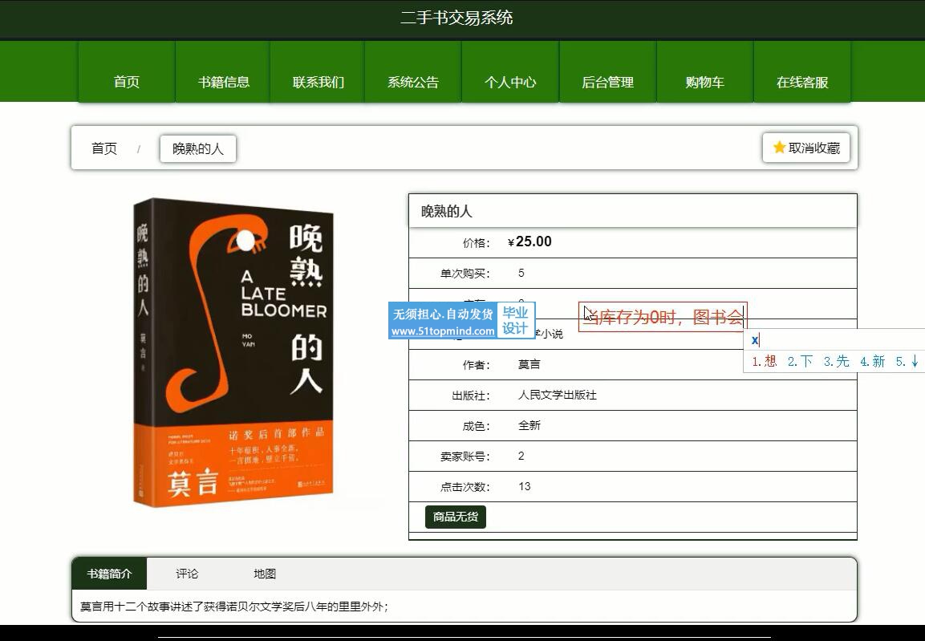
Task: Click the IME next-page down arrow
Action: [915, 362]
